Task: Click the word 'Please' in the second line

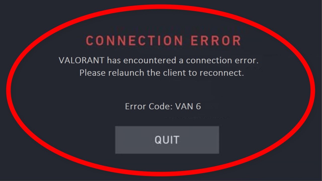Action: tap(93, 73)
